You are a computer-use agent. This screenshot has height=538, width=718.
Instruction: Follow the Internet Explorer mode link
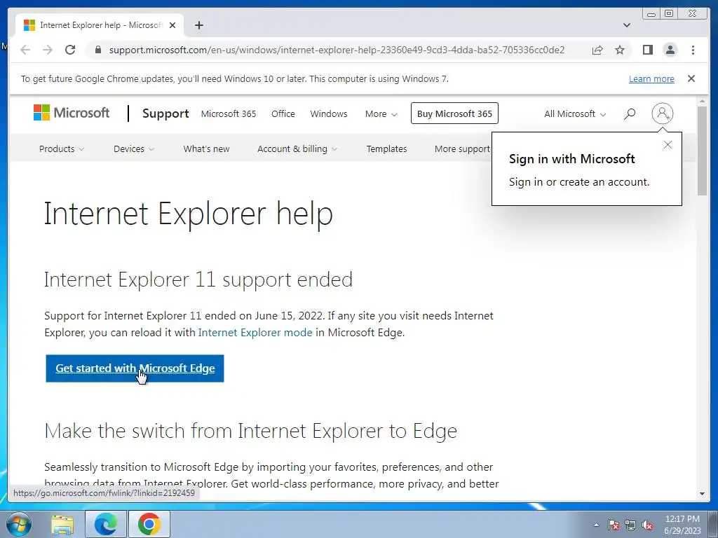click(255, 333)
